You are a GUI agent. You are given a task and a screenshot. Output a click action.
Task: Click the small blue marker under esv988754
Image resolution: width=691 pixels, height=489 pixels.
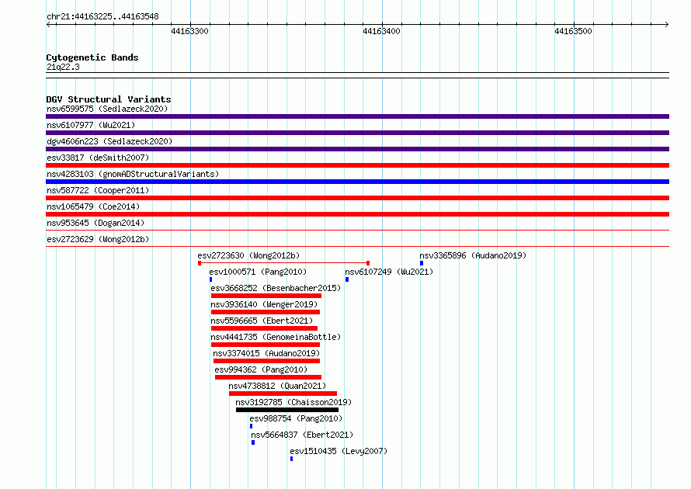(252, 426)
